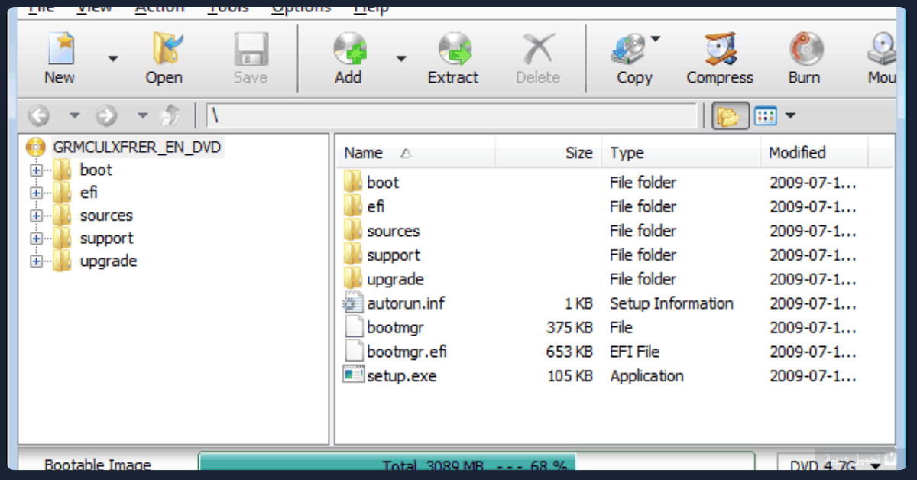
Task: Expand the efi folder in tree
Action: pos(36,193)
